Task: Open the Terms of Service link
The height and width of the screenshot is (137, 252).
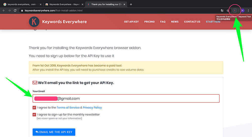Action: [68, 108]
